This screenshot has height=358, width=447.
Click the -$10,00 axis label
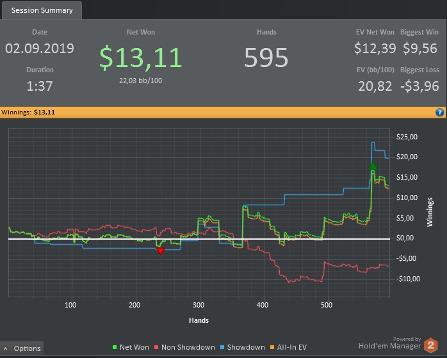[x=408, y=279]
